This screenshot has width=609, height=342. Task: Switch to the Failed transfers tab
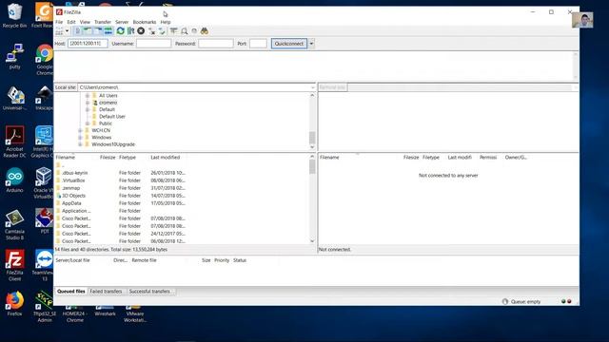pos(106,292)
